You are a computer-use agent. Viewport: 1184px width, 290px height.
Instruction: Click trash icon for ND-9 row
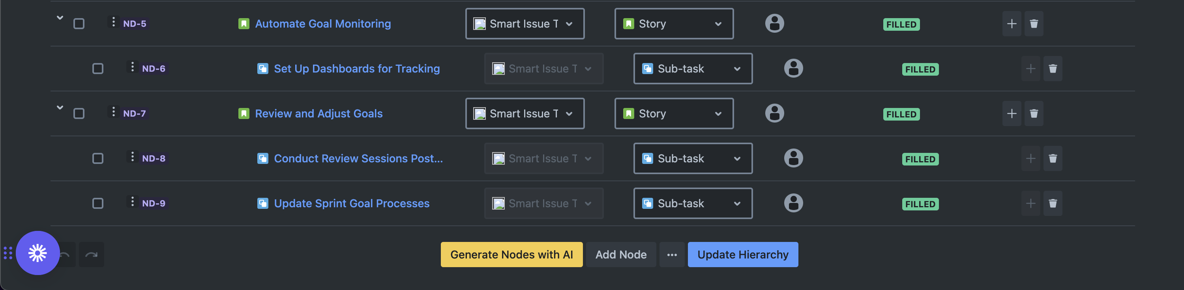click(1053, 203)
